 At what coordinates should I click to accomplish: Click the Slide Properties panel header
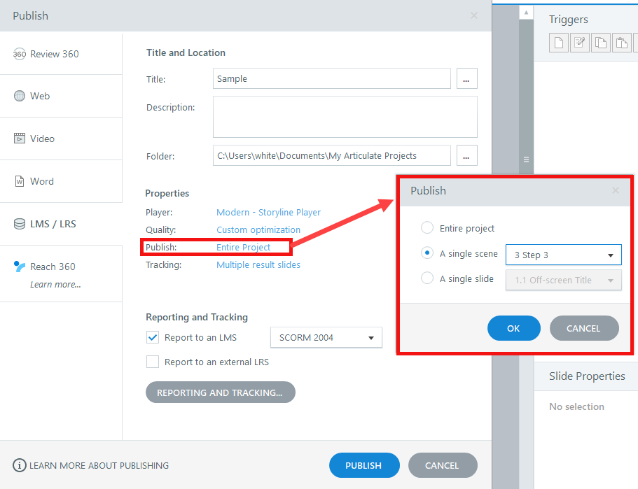tap(586, 376)
